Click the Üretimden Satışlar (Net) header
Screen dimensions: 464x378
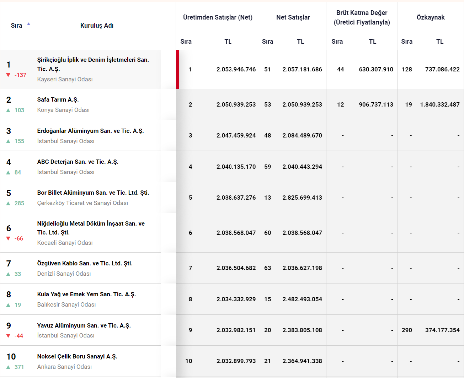(x=218, y=17)
